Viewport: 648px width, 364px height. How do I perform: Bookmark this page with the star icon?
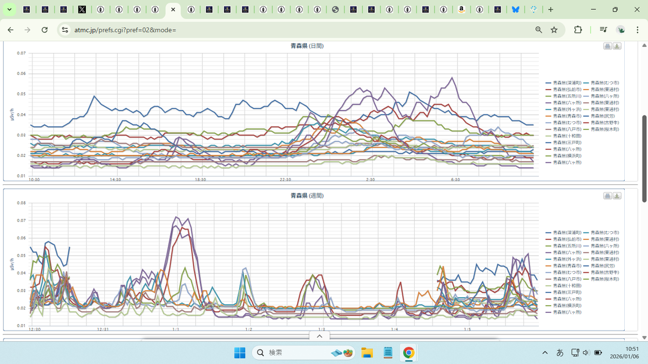click(x=554, y=30)
